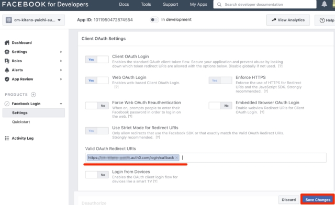
Task: Expand the Roles sidebar submenu arrow
Action: coord(61,61)
